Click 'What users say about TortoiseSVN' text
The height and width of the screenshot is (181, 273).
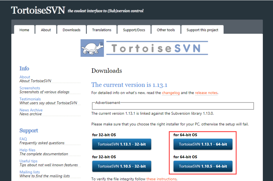pyautogui.click(x=48, y=103)
